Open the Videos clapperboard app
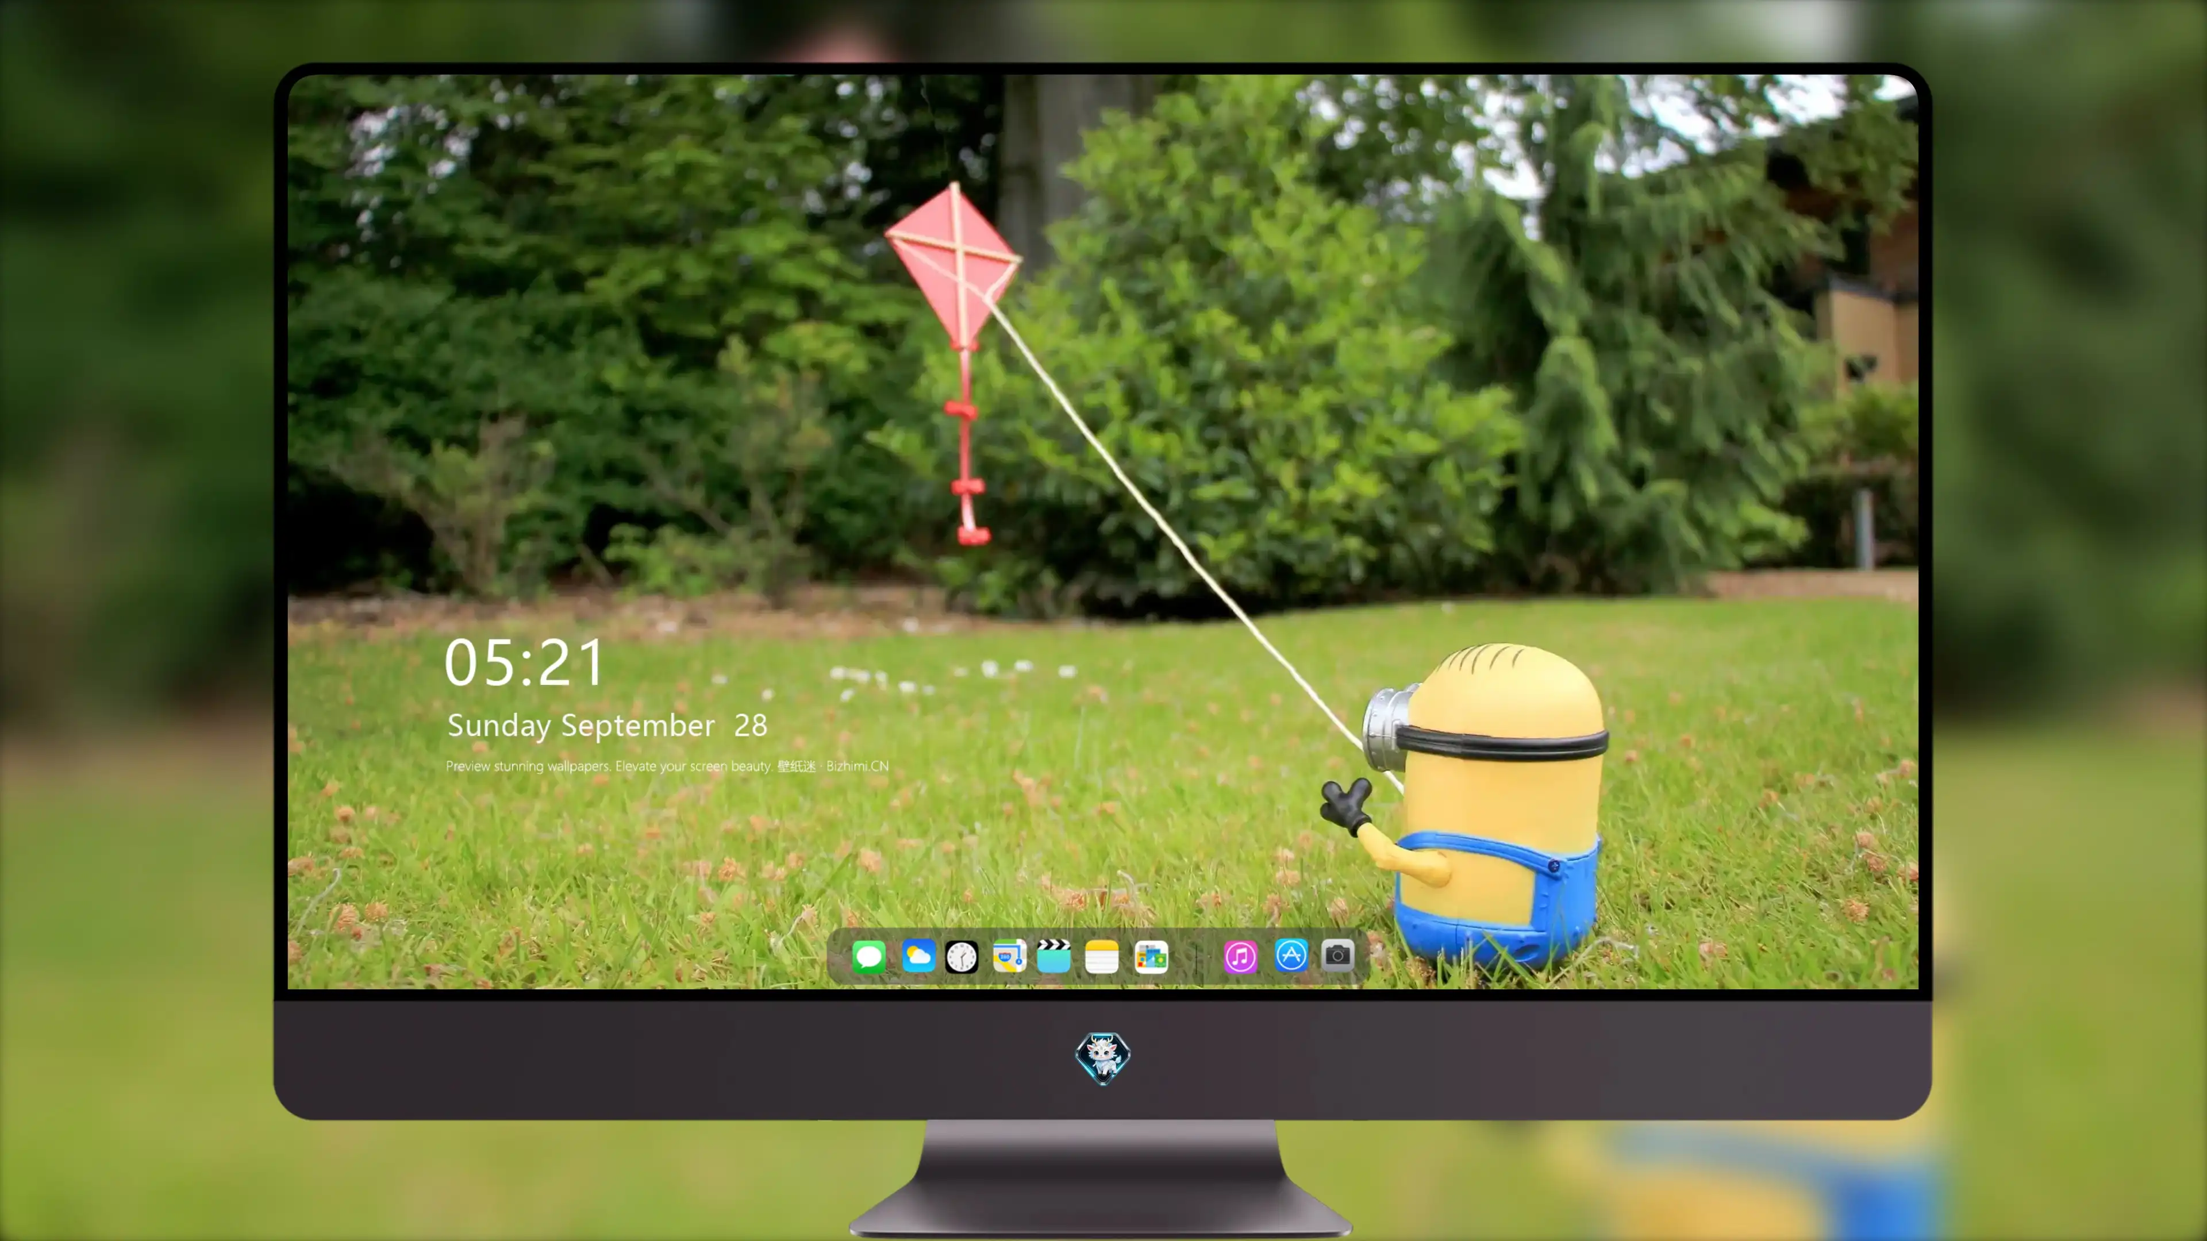The image size is (2207, 1241). tap(1054, 957)
